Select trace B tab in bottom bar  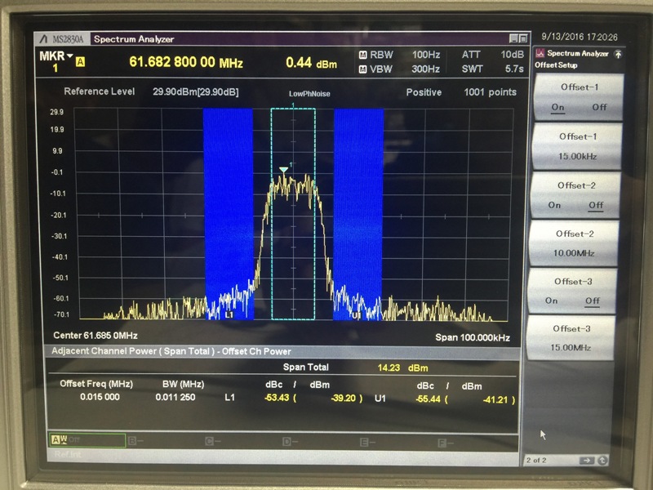[x=165, y=442]
